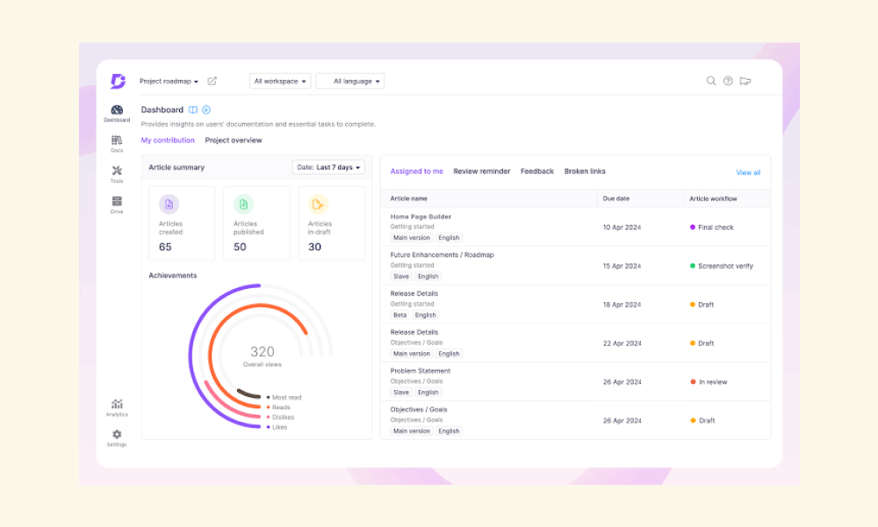Screen dimensions: 878x527
Task: Open Future Enhancements / Roadmap article
Action: point(442,255)
